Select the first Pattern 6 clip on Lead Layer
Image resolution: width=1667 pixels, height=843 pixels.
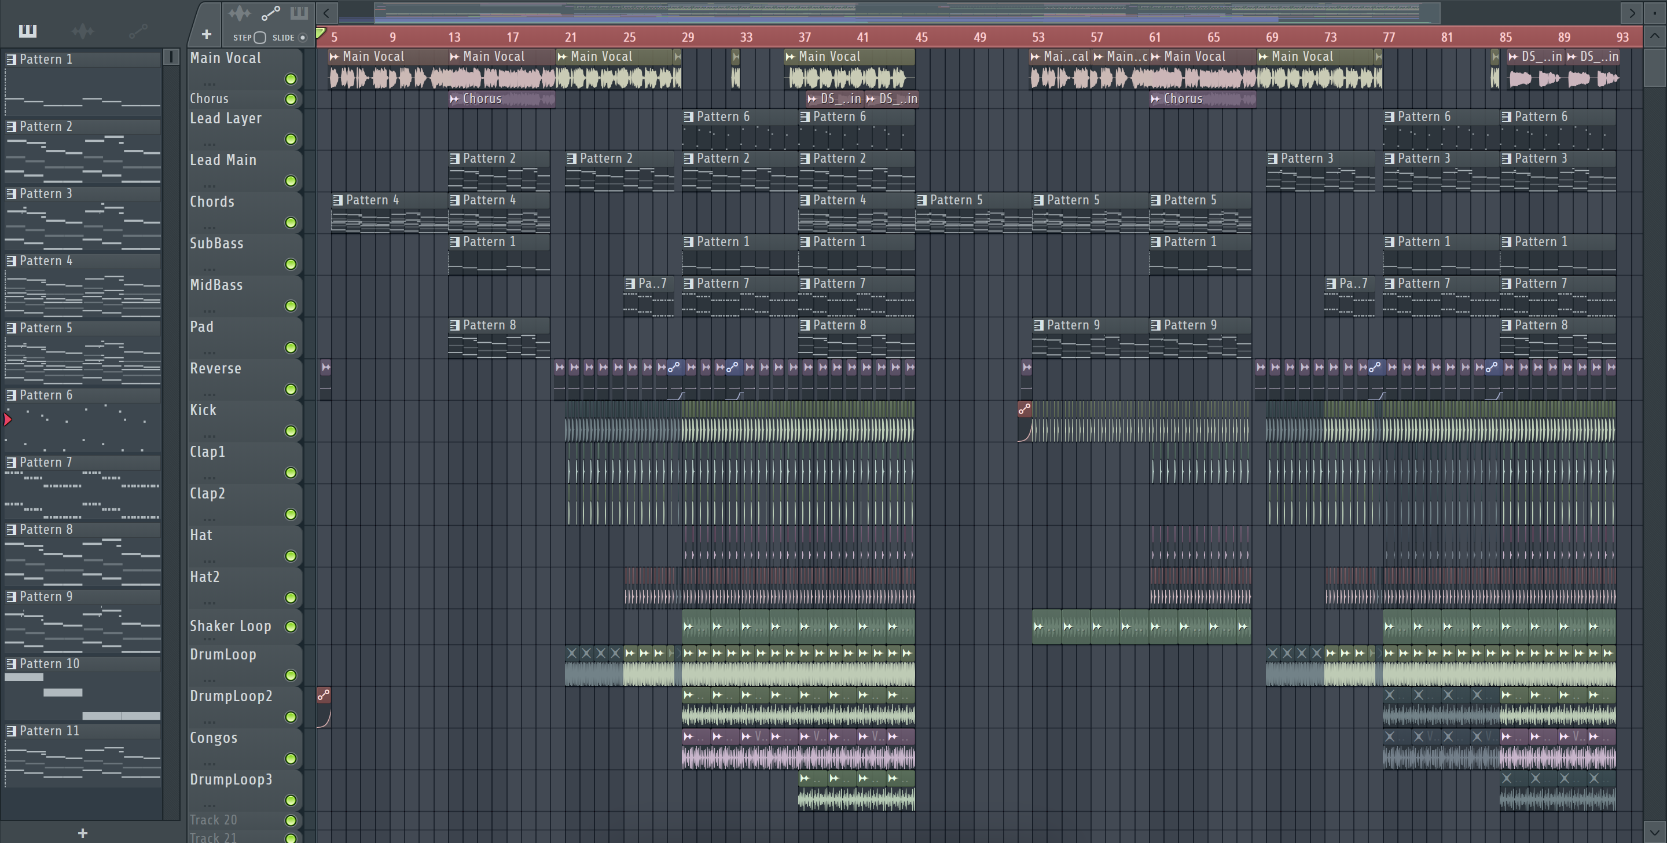[740, 129]
